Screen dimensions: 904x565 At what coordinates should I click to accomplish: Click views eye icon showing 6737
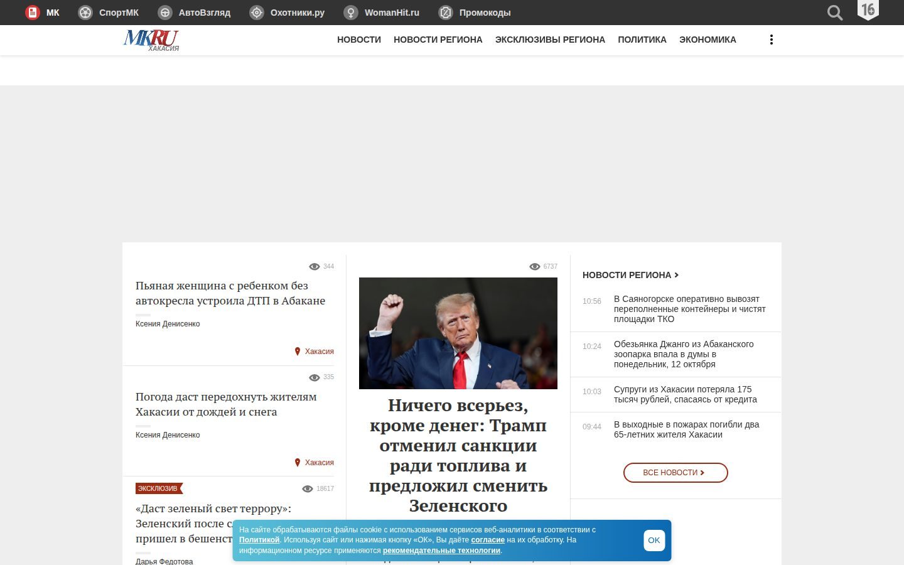pos(535,267)
